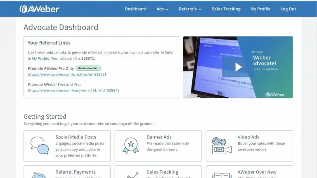
Task: Click the open book AWeber Overview icon
Action: coord(222,175)
